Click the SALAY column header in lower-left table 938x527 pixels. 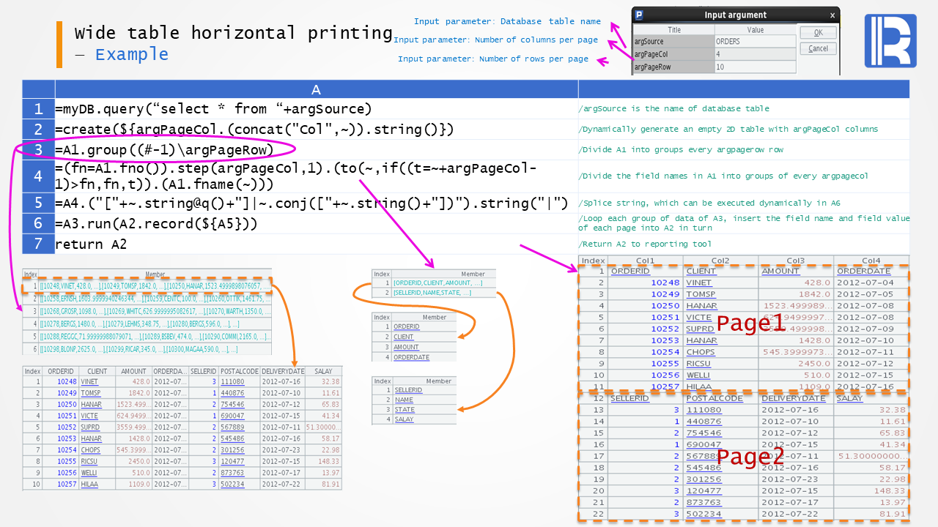323,371
